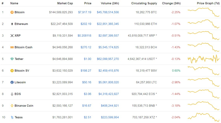
Task: Click the Tether logo icon
Action: pyautogui.click(x=12, y=59)
